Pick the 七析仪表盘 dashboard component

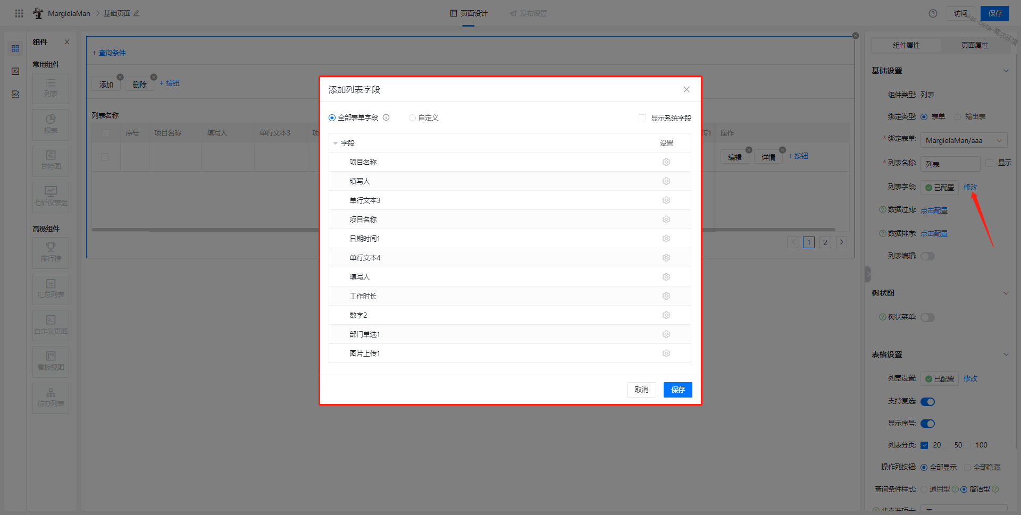[51, 197]
